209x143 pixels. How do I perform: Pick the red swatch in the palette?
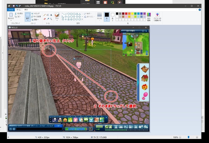click(127, 14)
